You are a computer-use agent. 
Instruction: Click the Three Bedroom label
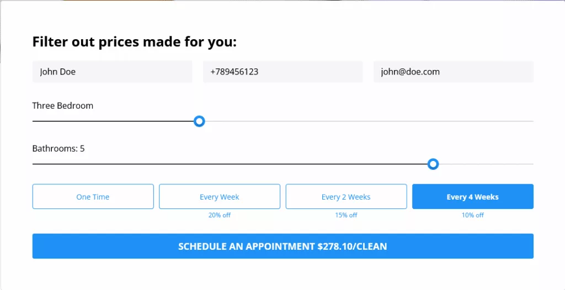coord(63,106)
